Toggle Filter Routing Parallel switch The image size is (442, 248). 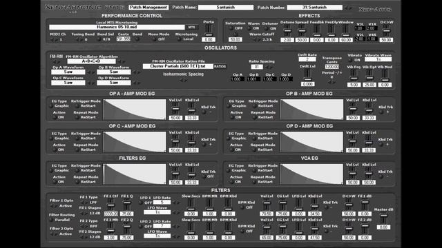[52, 220]
